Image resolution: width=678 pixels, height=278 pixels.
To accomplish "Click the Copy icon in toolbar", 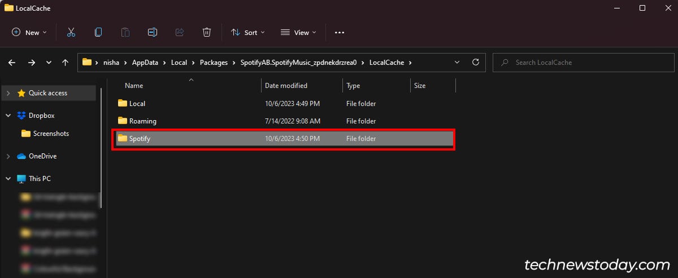I will point(98,33).
